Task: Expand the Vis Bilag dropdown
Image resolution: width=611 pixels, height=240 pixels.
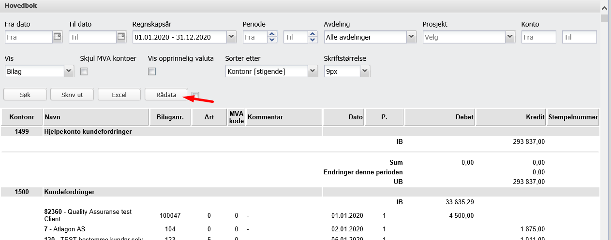Action: [68, 71]
